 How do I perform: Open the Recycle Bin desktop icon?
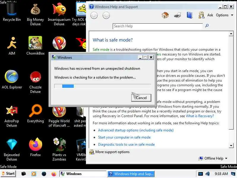pos(12,12)
